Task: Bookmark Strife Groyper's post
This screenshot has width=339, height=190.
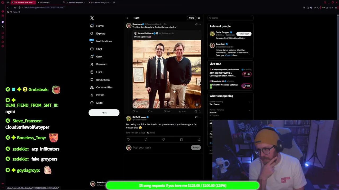Action: 181,139
